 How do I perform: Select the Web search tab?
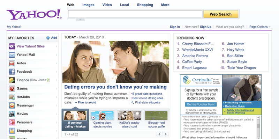pyautogui.click(x=71, y=5)
